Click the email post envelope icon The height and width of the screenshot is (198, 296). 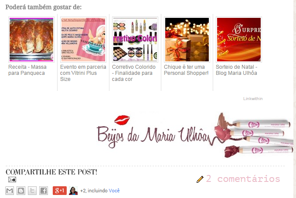12,180
